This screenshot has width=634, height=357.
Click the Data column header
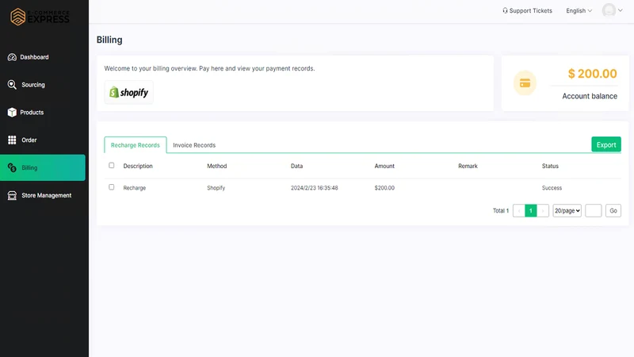(x=296, y=166)
